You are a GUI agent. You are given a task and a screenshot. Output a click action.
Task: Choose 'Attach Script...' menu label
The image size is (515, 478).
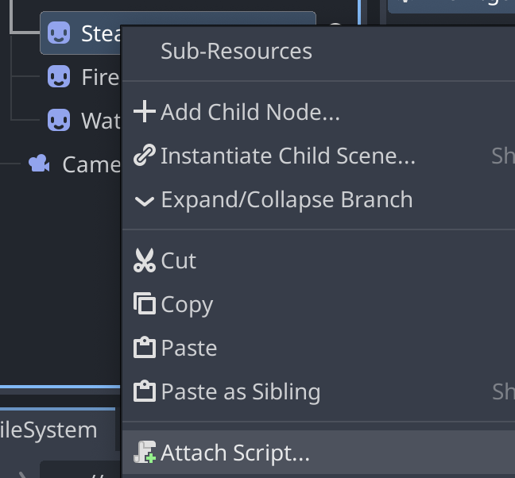(x=235, y=453)
